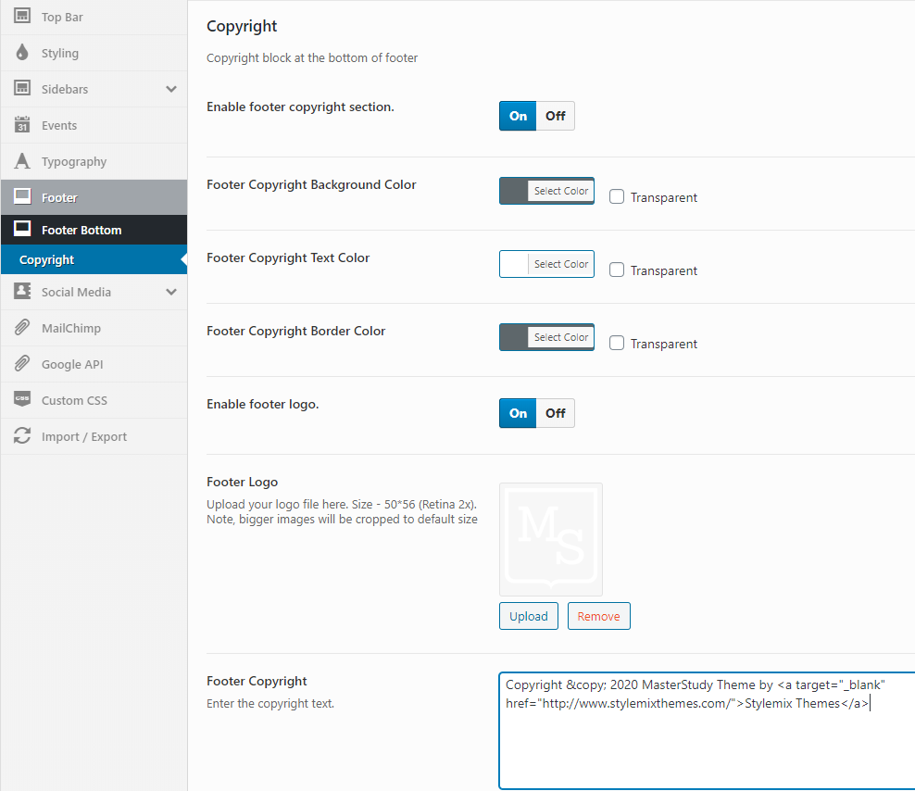Turn off the footer copyright section
The width and height of the screenshot is (915, 791).
pyautogui.click(x=555, y=116)
